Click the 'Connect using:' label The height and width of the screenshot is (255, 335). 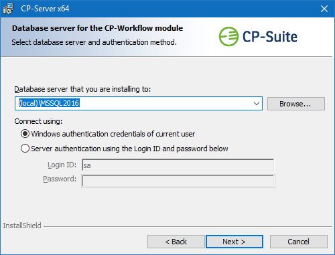(x=38, y=121)
